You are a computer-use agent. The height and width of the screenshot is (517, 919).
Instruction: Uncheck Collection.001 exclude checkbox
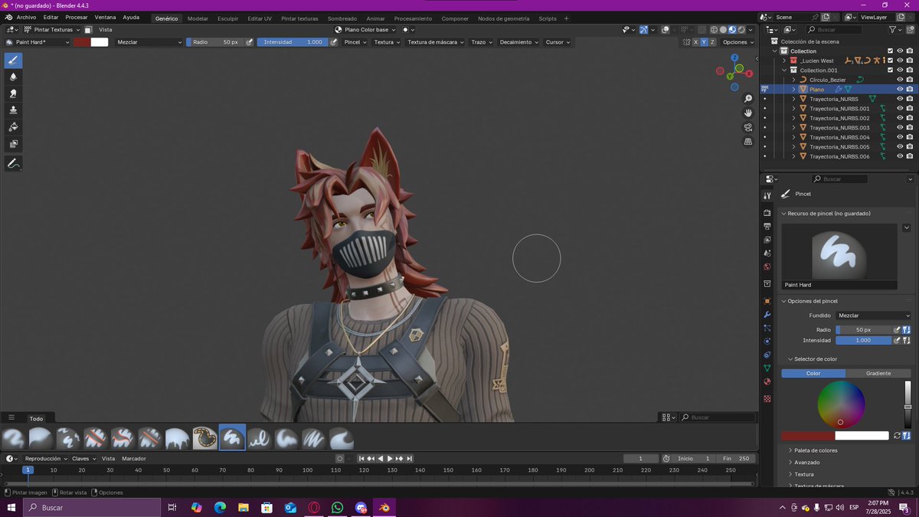pyautogui.click(x=890, y=70)
